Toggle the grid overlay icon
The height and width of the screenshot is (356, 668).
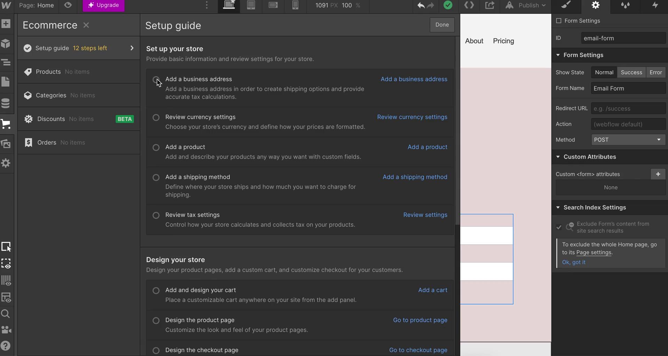click(6, 281)
